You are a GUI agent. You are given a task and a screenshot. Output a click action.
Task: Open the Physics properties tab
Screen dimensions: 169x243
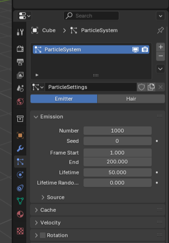20,175
